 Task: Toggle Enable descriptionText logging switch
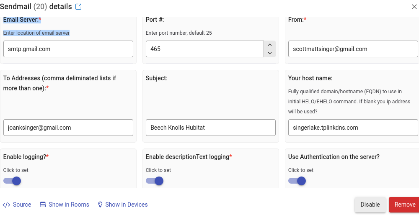click(x=155, y=181)
